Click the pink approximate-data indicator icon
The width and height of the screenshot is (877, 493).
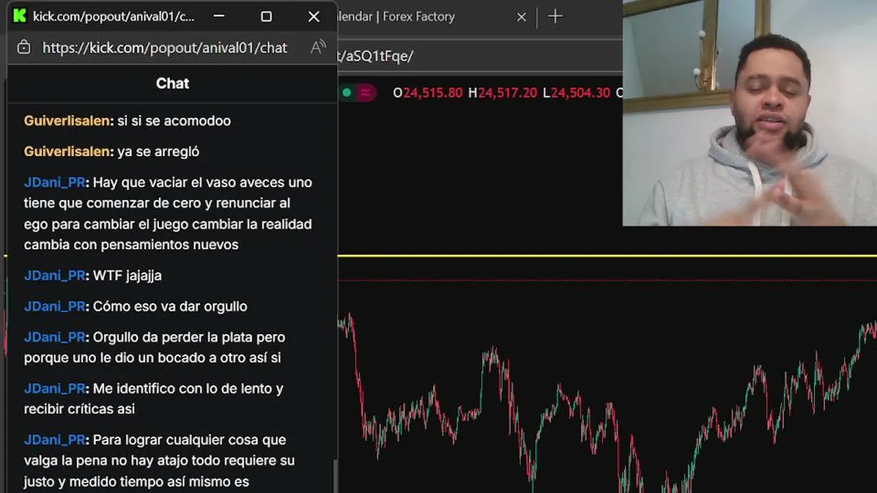367,92
